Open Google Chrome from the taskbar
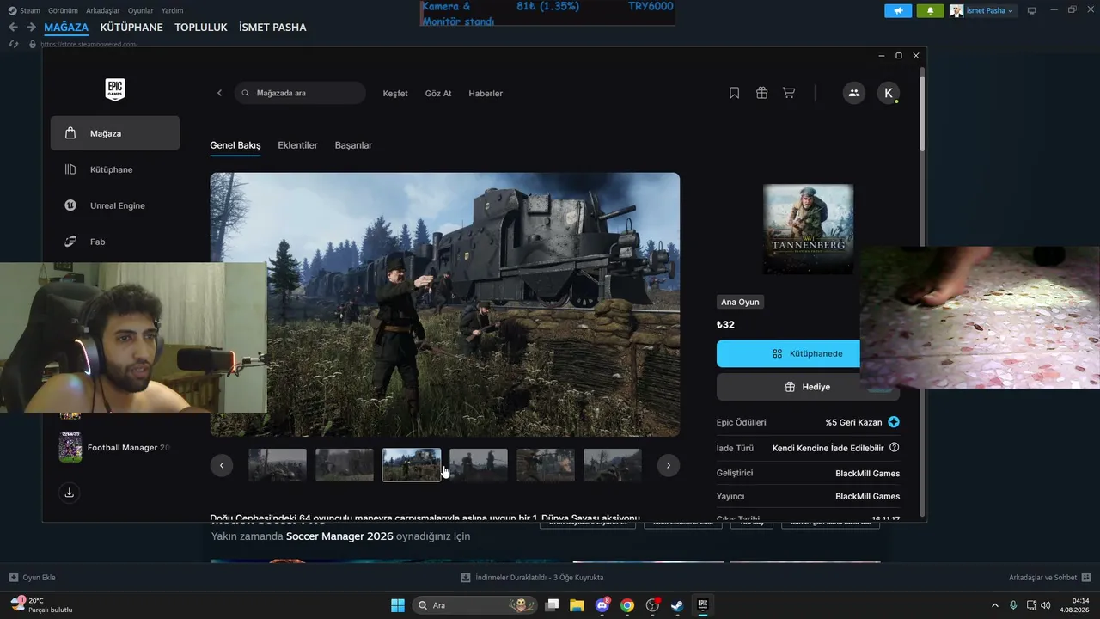The width and height of the screenshot is (1100, 619). 627,605
